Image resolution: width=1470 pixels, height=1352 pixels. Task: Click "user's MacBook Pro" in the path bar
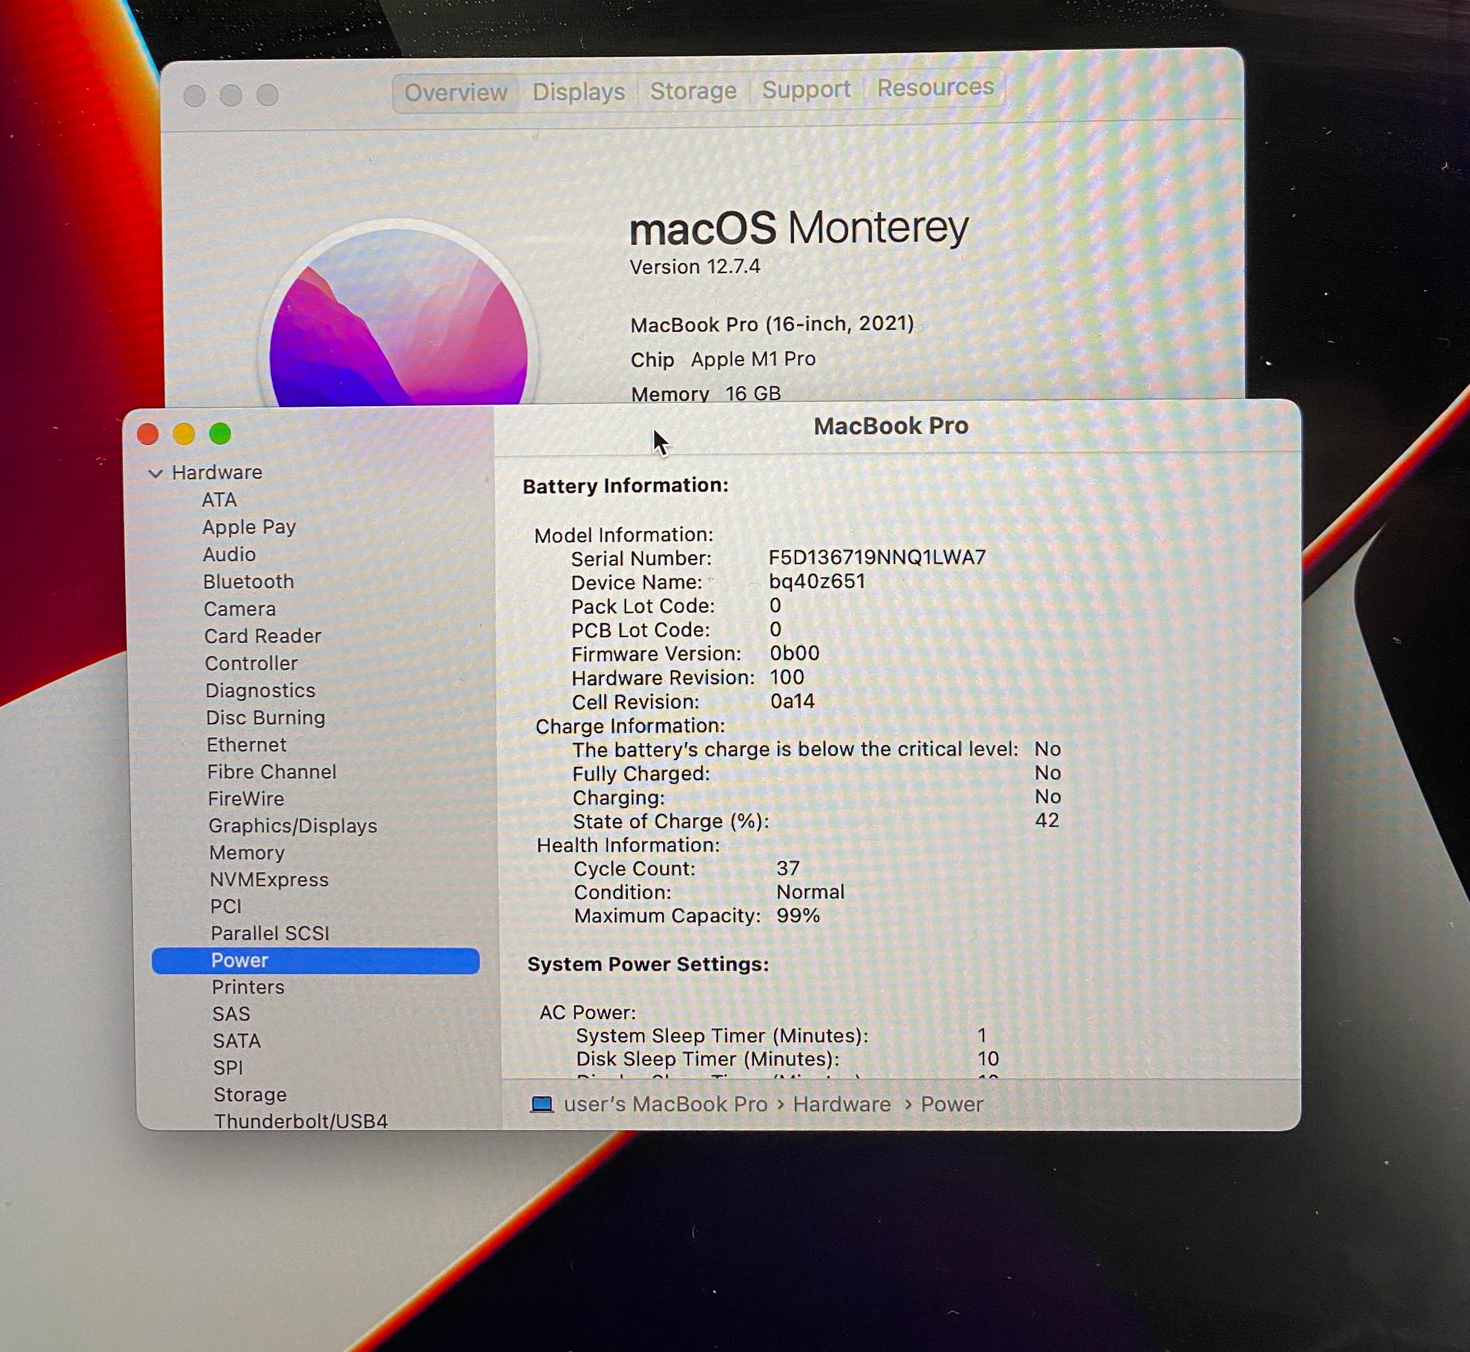[666, 1104]
